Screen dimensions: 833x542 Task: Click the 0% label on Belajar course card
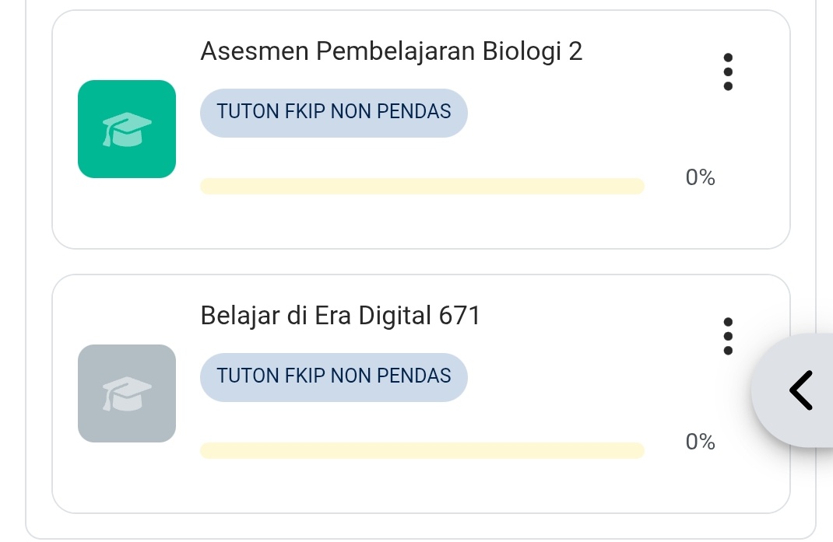(x=700, y=442)
